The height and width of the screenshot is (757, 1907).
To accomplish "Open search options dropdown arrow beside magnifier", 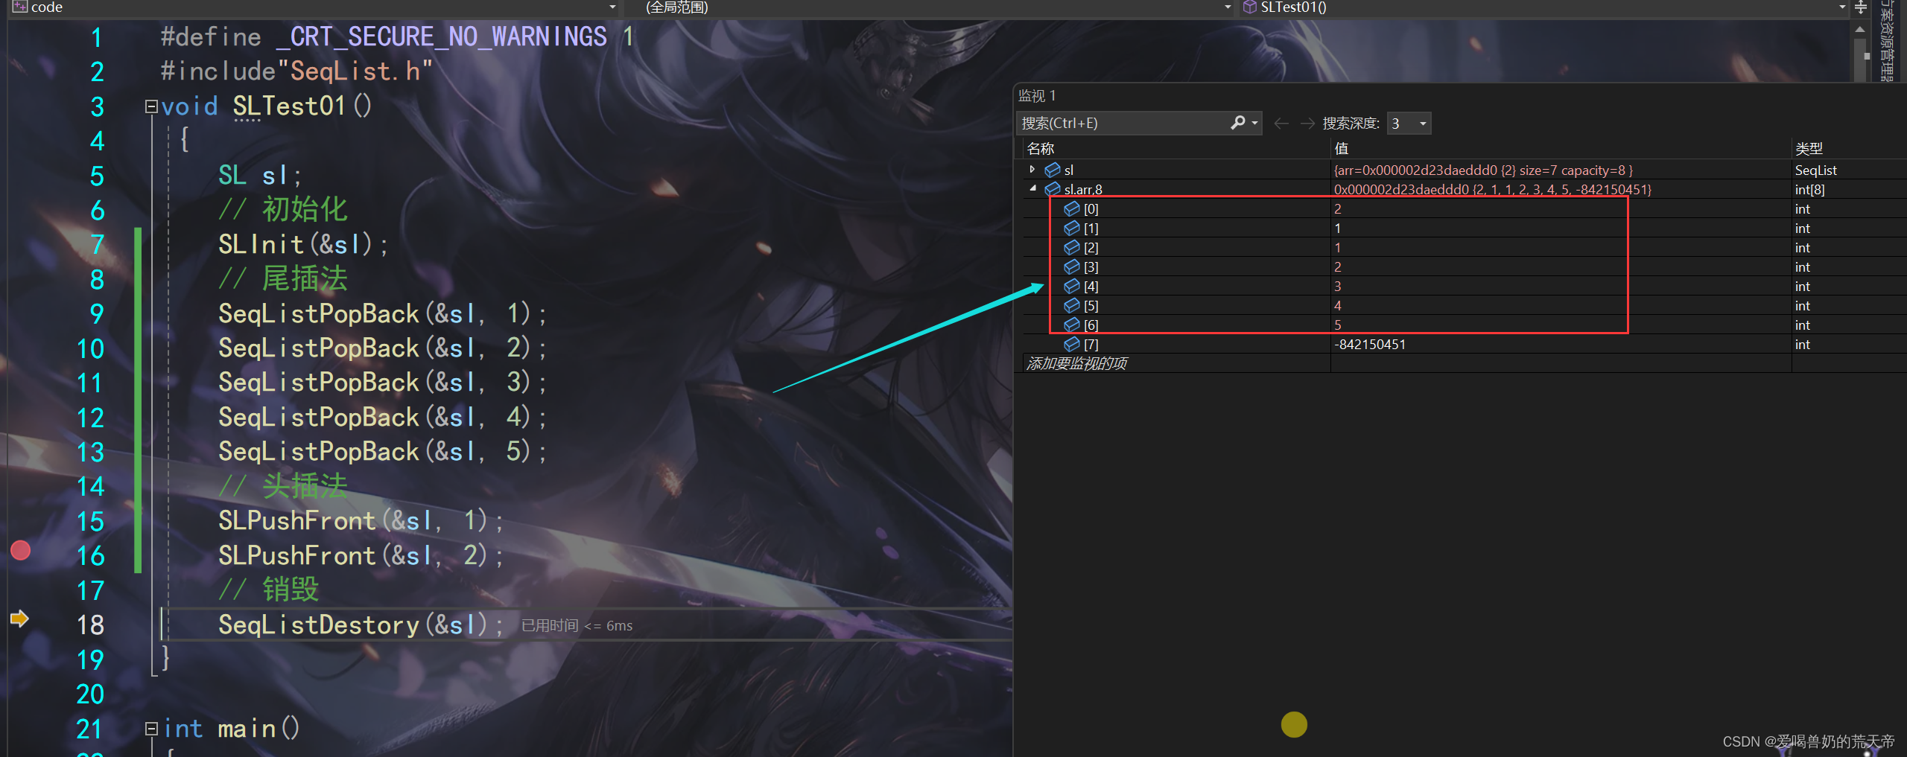I will point(1255,124).
